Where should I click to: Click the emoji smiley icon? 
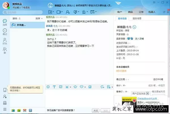(x=48, y=87)
